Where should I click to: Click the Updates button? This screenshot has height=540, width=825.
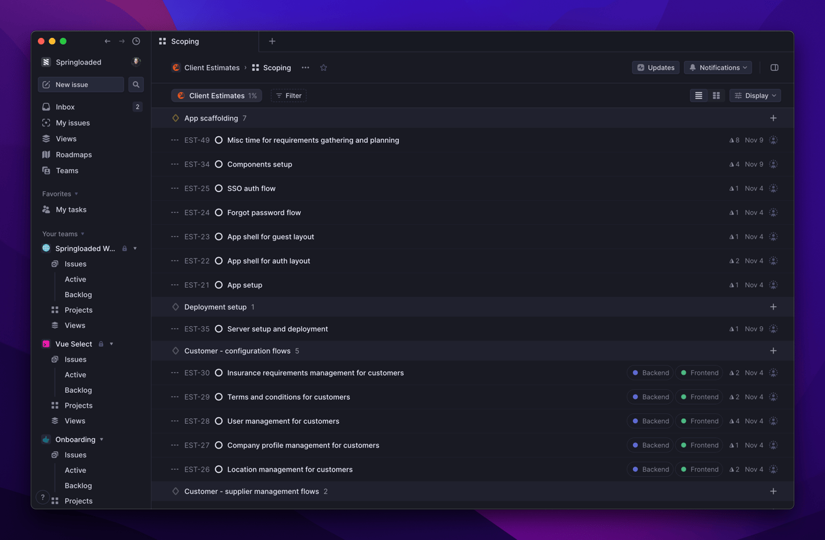tap(655, 68)
